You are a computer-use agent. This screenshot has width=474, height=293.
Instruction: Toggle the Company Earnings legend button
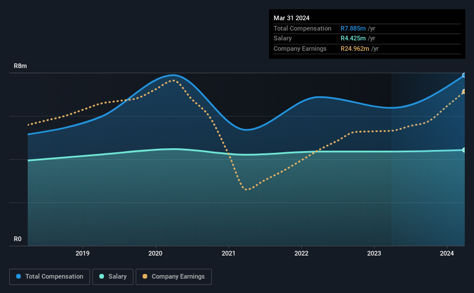click(x=174, y=277)
